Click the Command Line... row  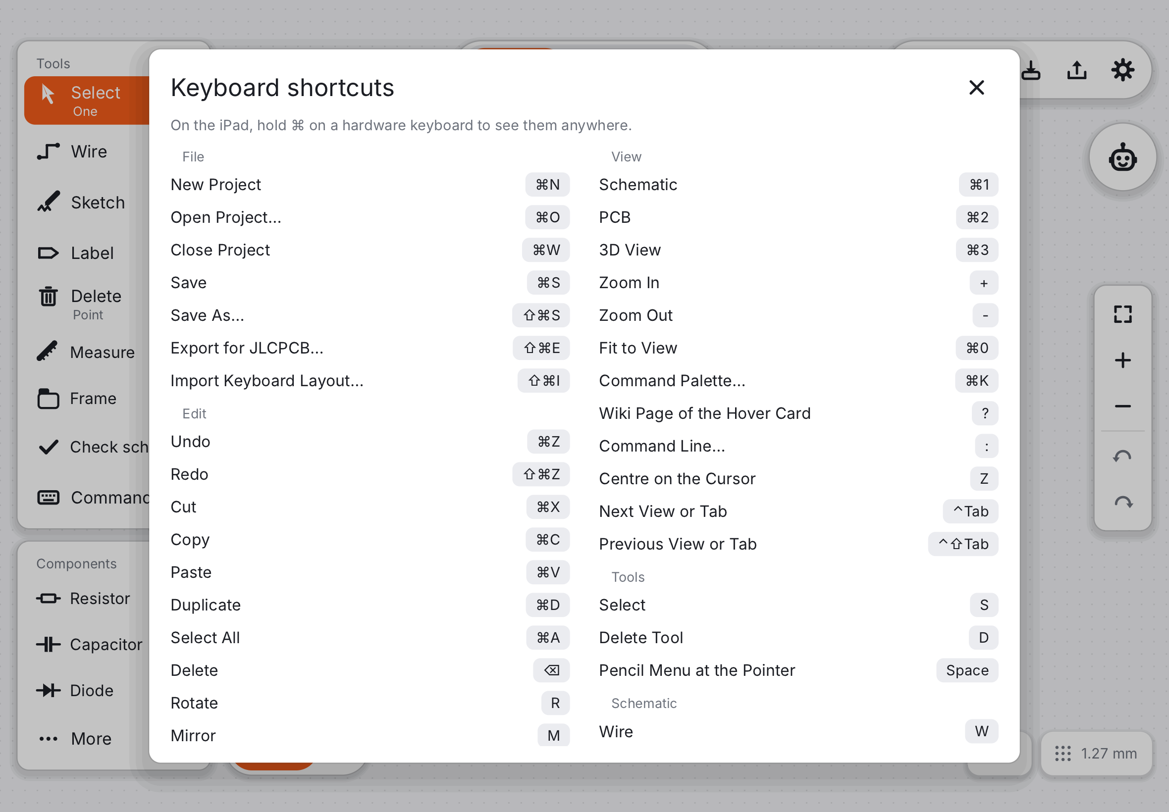[798, 446]
